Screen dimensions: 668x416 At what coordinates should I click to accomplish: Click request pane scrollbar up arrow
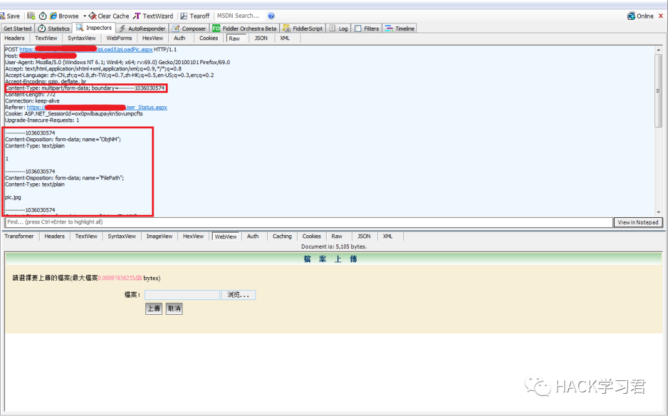tap(659, 50)
